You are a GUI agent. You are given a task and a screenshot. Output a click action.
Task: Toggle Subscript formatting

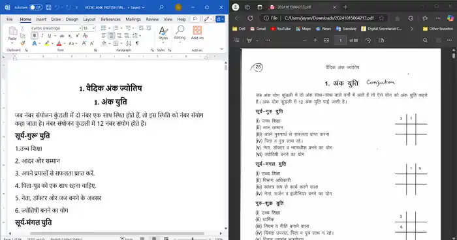70,36
